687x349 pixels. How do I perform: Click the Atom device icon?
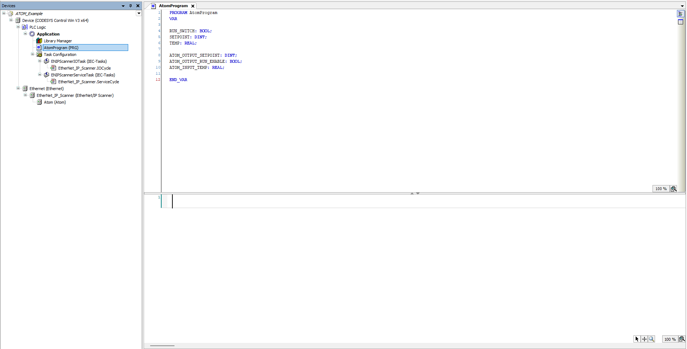[x=39, y=102]
